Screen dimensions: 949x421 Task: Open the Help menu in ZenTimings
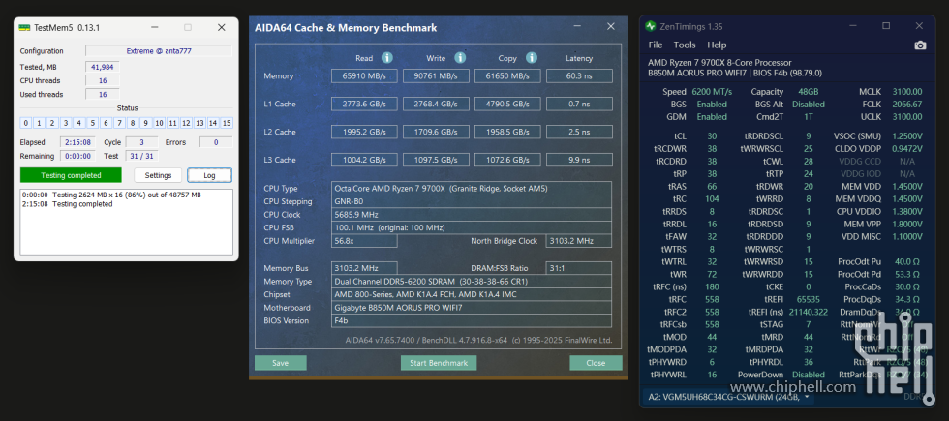717,45
